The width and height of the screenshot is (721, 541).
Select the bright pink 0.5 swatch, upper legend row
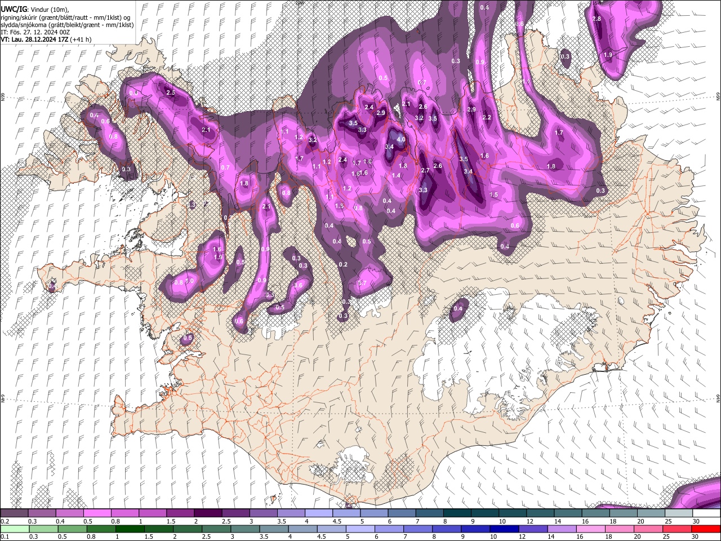pos(97,513)
